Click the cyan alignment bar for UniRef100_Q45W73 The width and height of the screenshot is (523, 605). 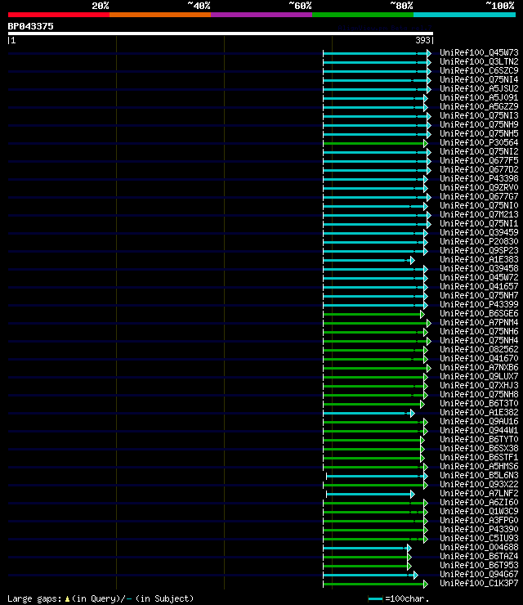377,53
